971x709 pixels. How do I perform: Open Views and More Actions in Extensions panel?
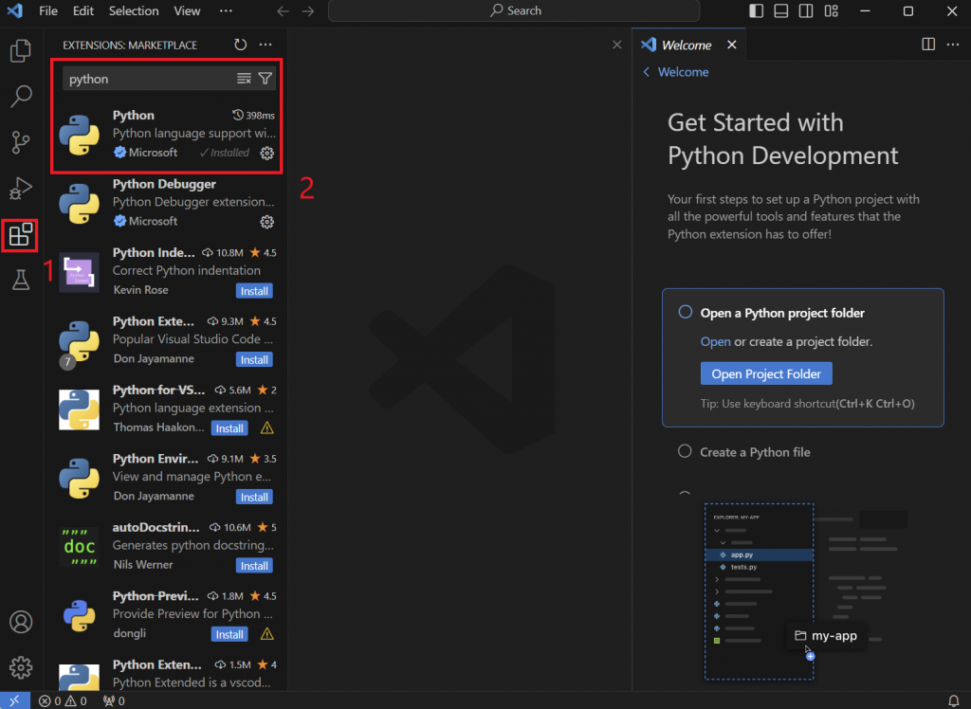pyautogui.click(x=266, y=45)
